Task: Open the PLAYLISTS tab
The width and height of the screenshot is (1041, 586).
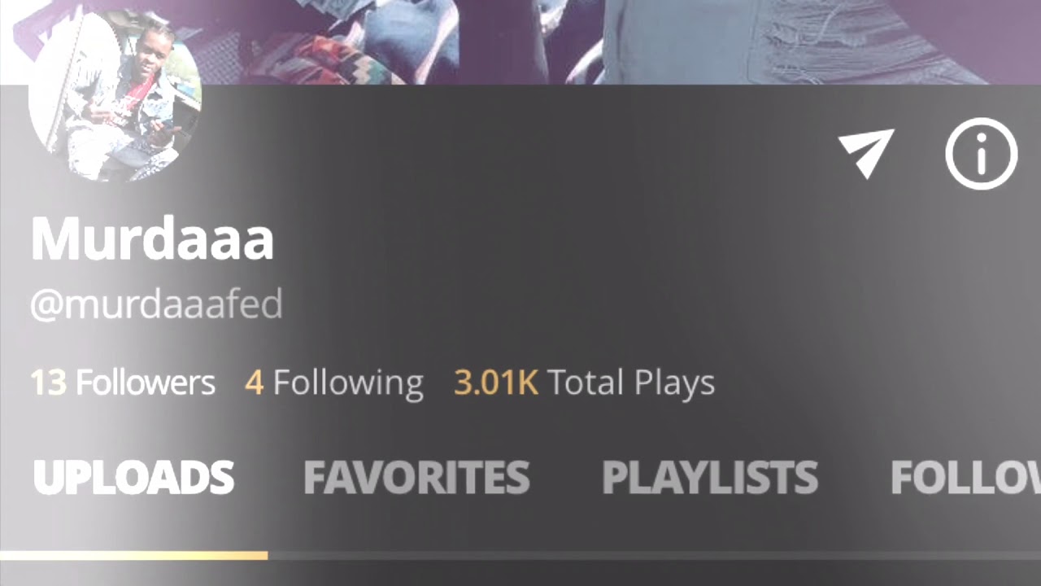Action: (x=710, y=478)
